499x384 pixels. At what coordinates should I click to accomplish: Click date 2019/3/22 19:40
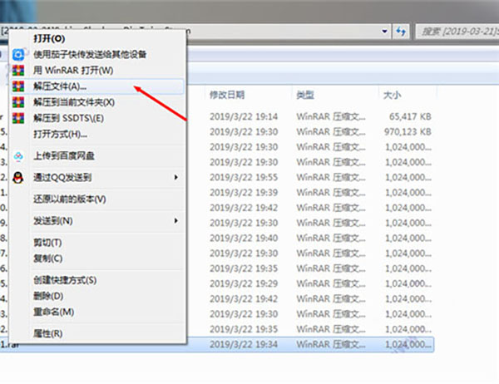[x=244, y=238]
